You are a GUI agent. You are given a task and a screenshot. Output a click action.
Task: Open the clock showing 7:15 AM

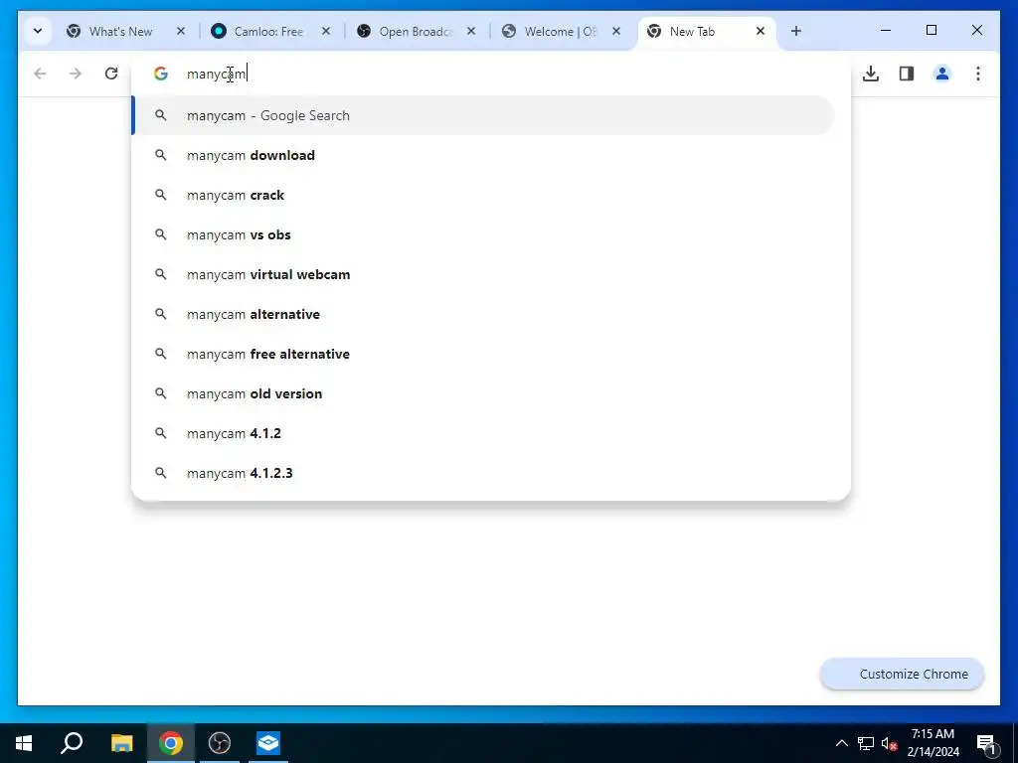tap(933, 743)
